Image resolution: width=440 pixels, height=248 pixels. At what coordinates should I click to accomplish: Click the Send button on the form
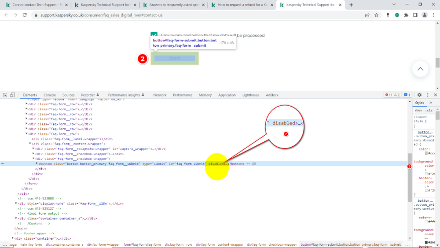pos(175,58)
